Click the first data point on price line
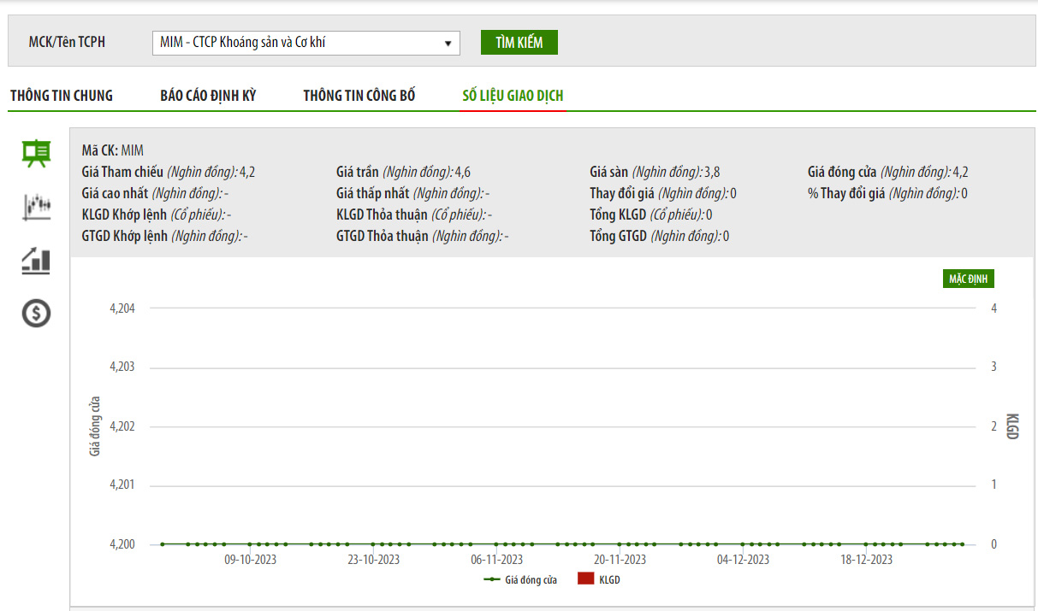The width and height of the screenshot is (1038, 611). 162,543
